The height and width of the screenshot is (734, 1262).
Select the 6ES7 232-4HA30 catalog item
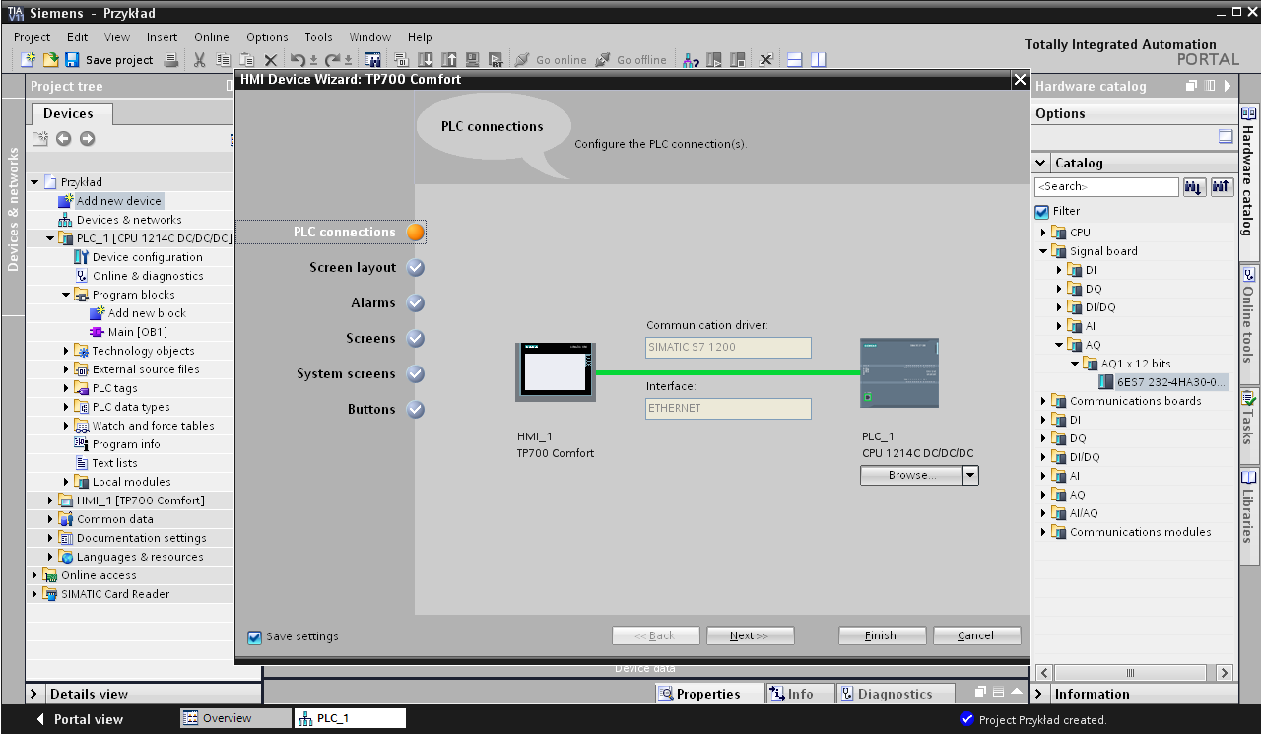point(1162,382)
